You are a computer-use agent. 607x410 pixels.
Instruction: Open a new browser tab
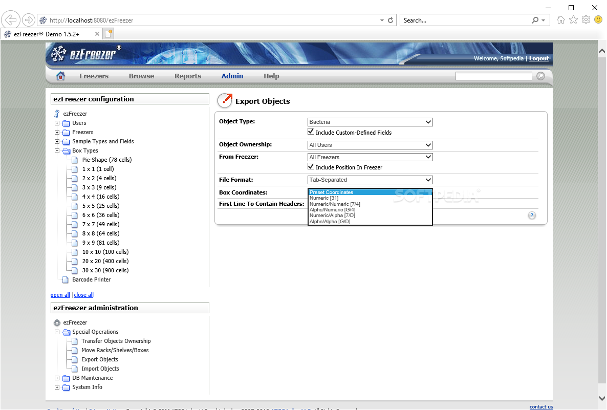click(109, 34)
